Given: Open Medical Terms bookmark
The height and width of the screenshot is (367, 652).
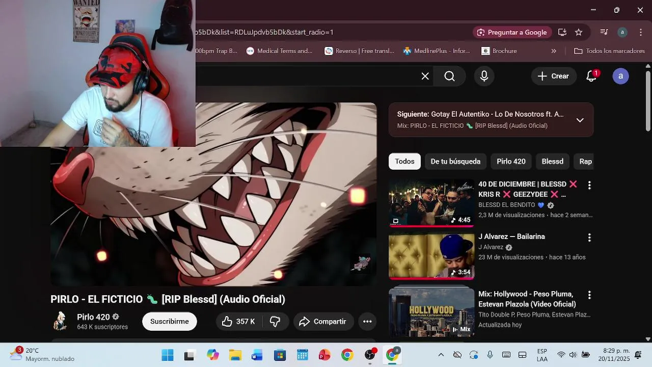Looking at the screenshot, I should coord(279,51).
